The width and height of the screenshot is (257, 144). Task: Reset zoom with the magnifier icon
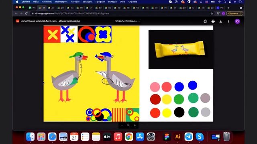click(128, 125)
